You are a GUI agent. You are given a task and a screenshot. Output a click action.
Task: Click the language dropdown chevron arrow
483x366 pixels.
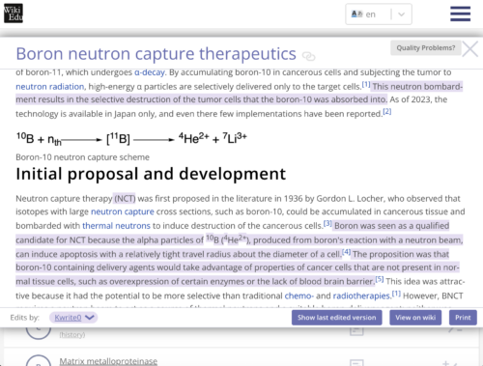(401, 14)
